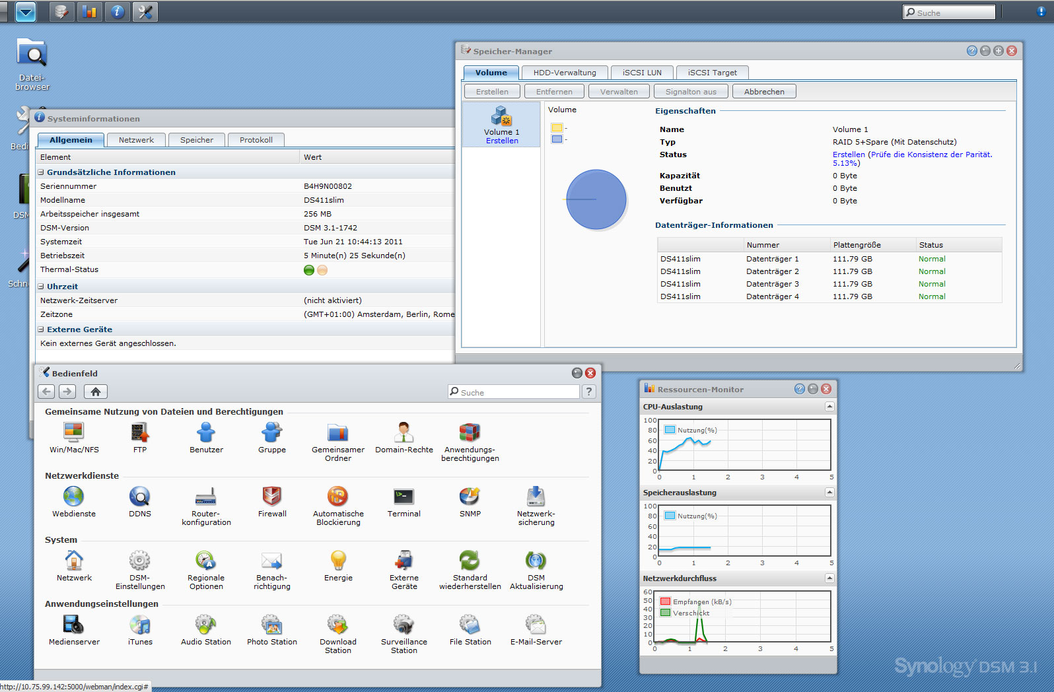Click Bedienfeld back arrow button

(x=46, y=392)
